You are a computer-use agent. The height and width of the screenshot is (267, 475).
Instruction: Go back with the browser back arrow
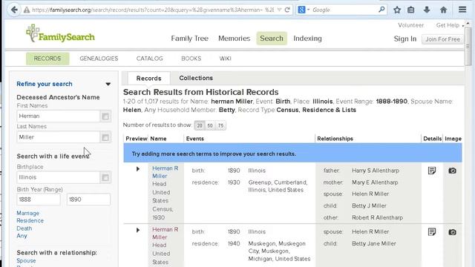pos(14,10)
